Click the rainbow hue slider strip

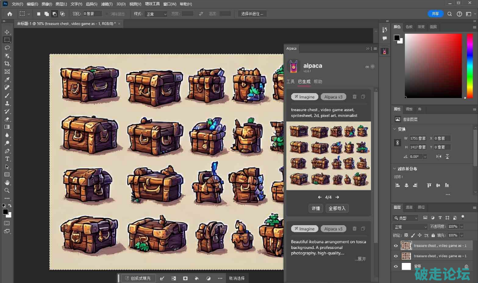[470, 66]
